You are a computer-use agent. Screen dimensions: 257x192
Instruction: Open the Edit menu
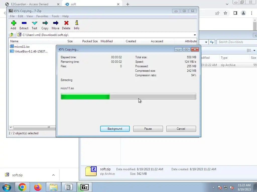coord(21,16)
